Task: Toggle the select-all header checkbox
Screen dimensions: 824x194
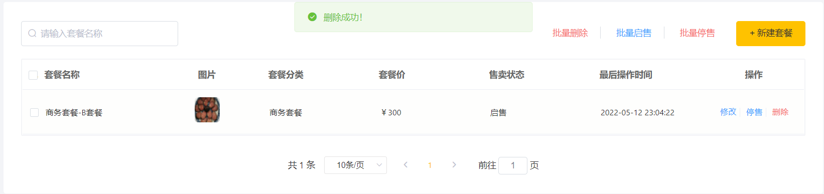Action: 33,75
